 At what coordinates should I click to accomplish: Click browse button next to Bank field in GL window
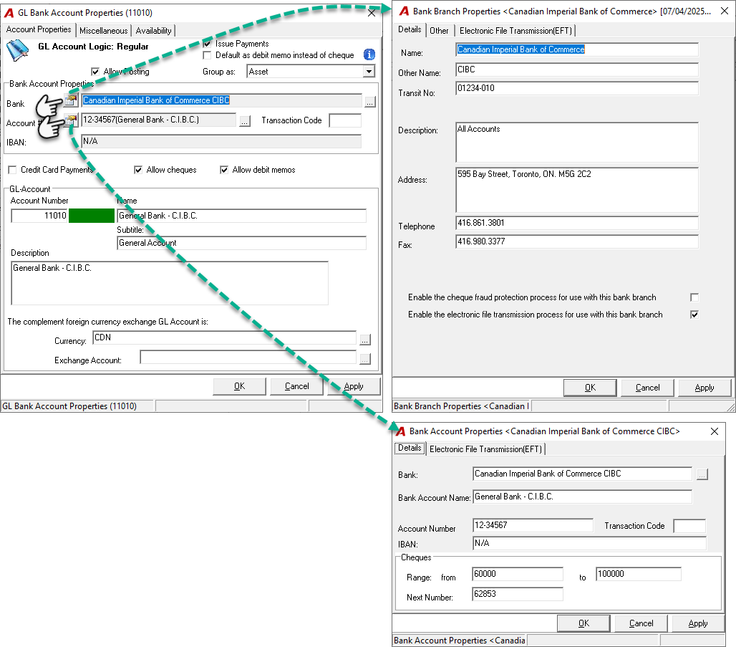click(370, 102)
